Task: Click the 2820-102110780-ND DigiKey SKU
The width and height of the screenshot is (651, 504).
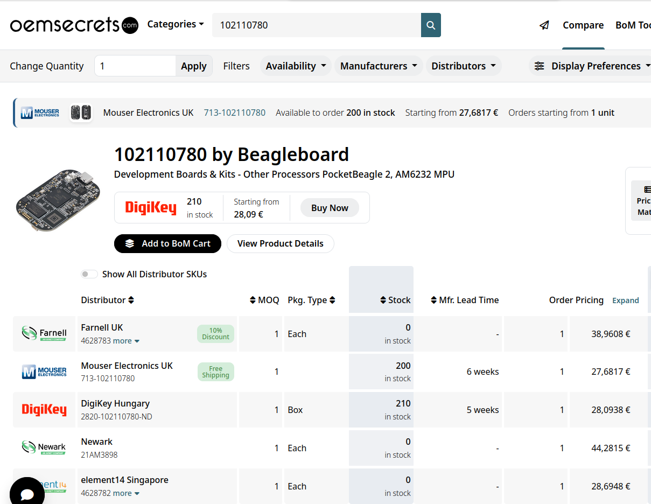Action: tap(116, 417)
